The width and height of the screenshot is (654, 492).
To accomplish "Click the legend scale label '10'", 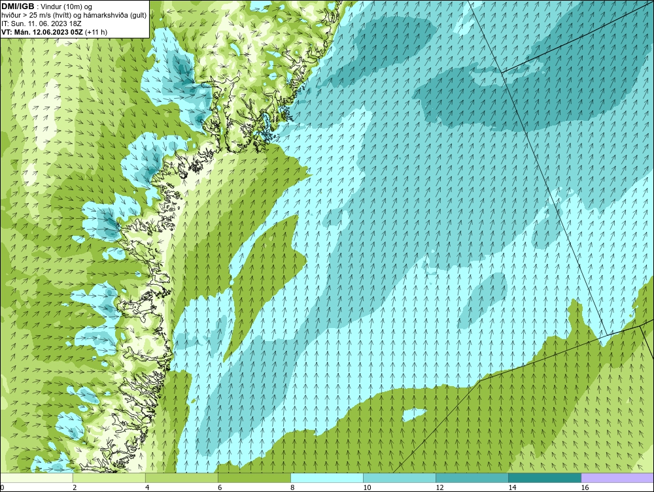I will click(367, 487).
